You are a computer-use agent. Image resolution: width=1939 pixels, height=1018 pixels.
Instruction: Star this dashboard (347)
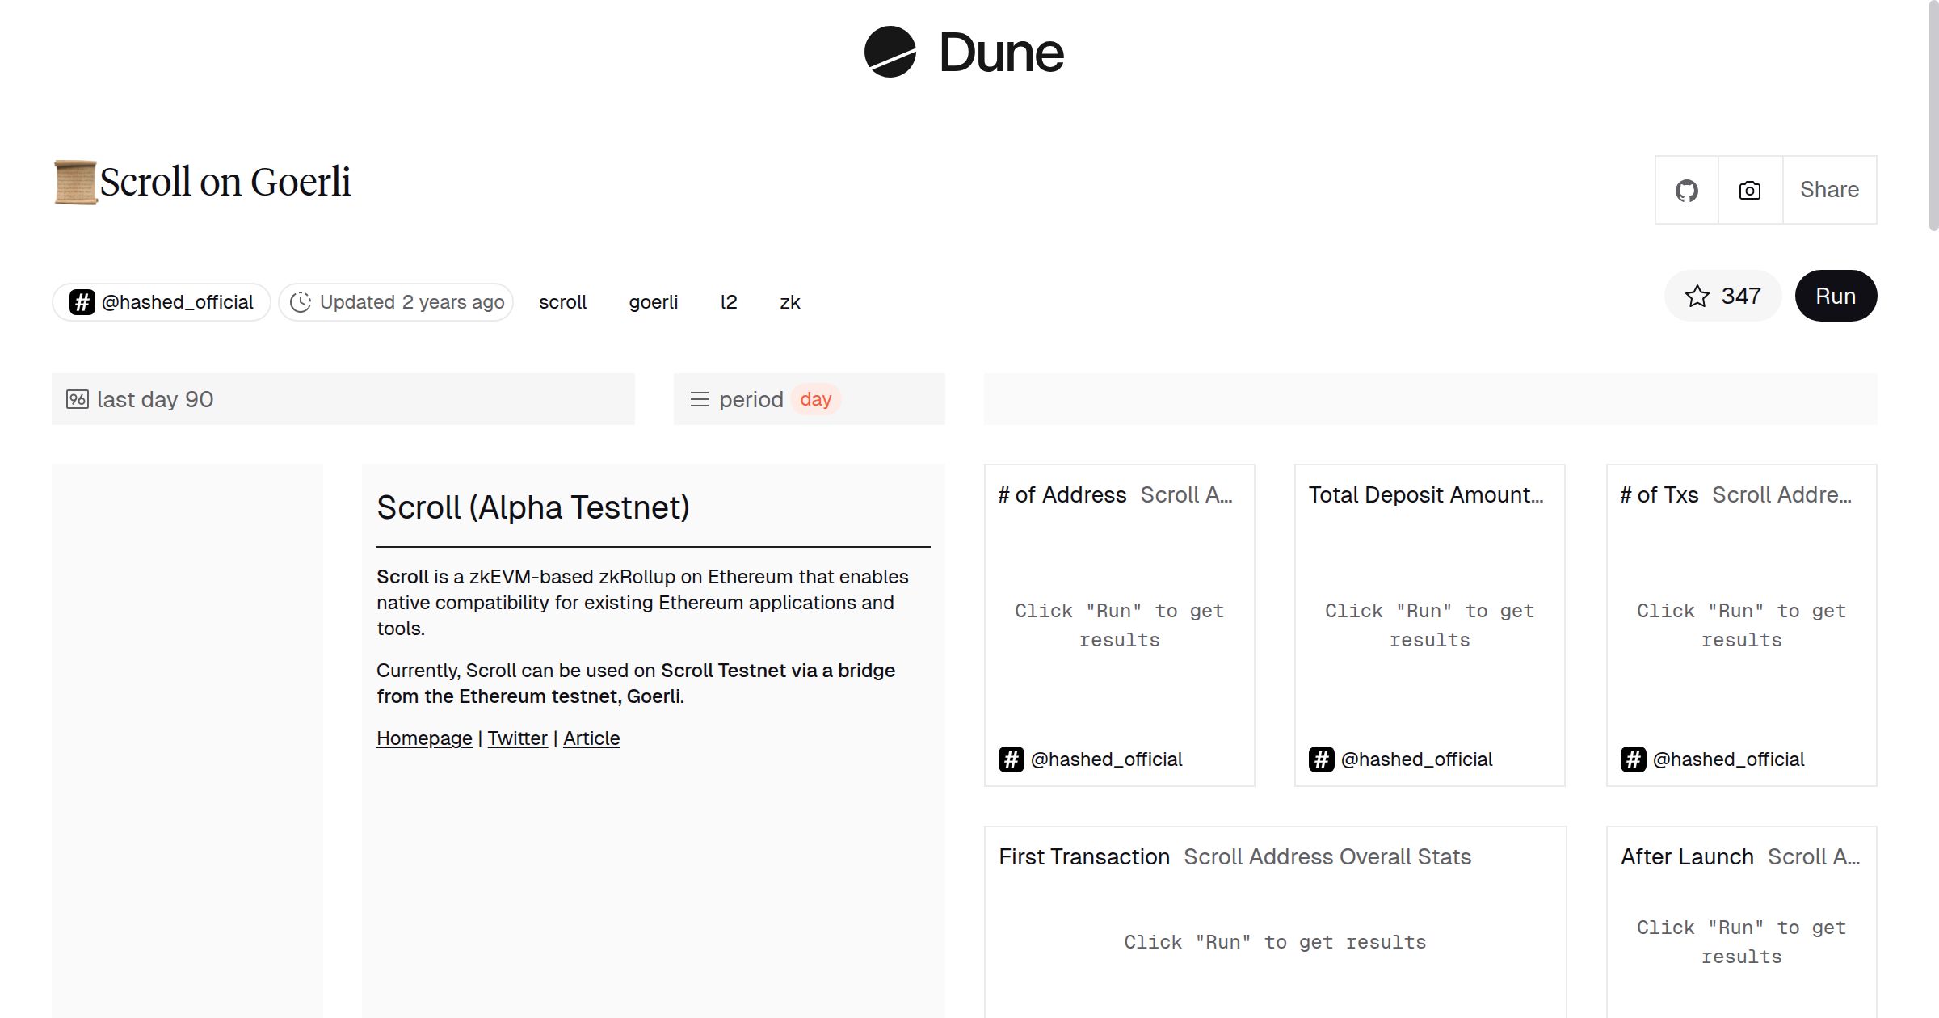(x=1722, y=297)
